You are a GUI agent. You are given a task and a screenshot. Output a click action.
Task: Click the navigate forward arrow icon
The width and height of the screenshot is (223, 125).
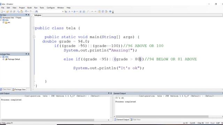click(x=95, y=11)
